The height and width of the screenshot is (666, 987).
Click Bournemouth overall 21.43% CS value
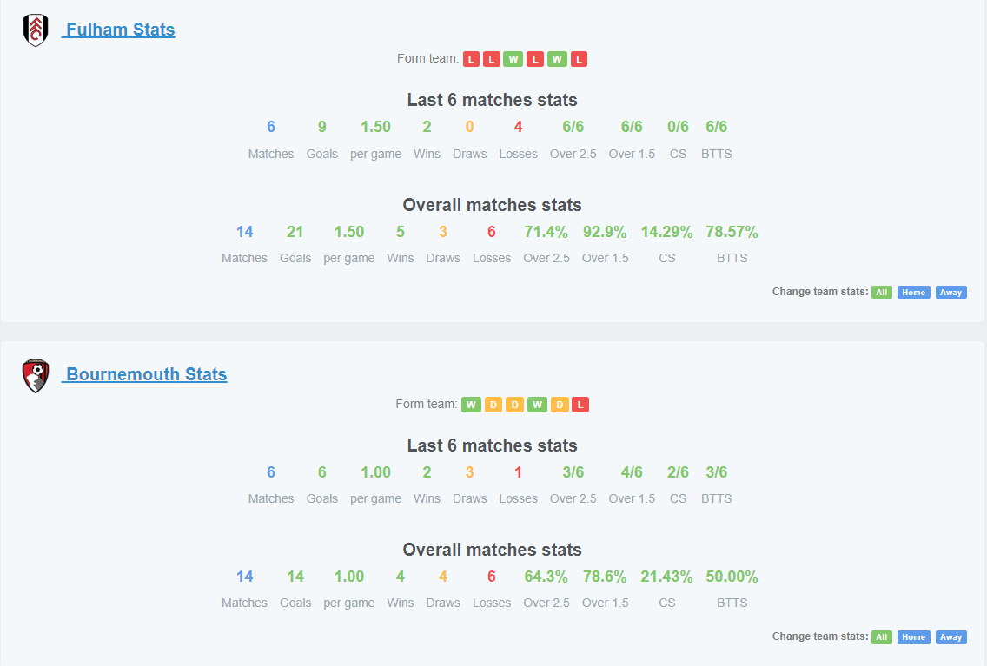point(666,577)
